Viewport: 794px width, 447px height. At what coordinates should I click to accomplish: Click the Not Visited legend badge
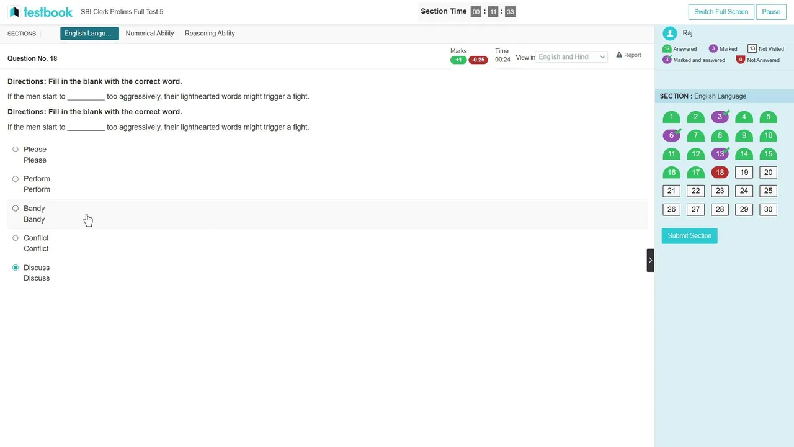pyautogui.click(x=752, y=48)
